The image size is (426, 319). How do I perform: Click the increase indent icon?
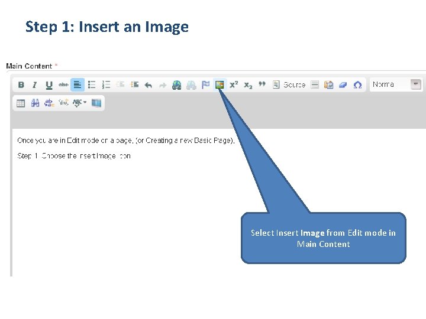pos(135,84)
